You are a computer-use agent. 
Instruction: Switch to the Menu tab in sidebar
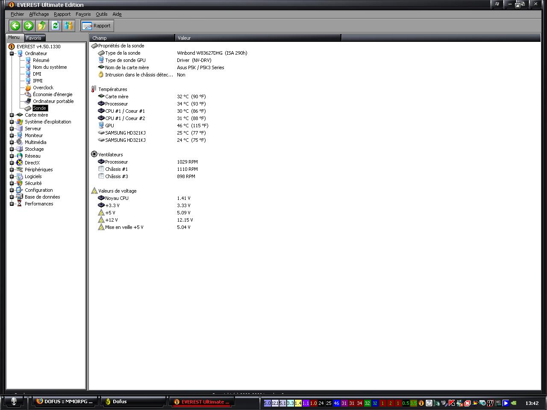click(x=14, y=38)
